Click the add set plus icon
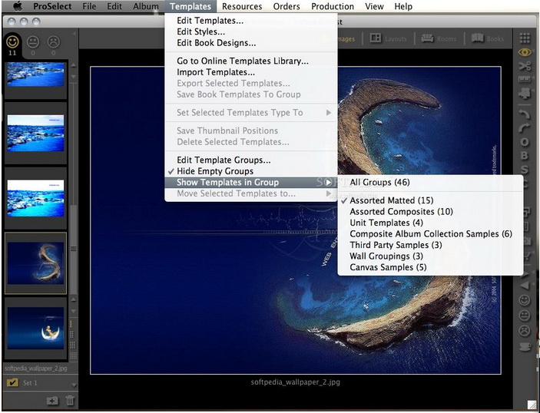This screenshot has width=540, height=413. pos(52,400)
